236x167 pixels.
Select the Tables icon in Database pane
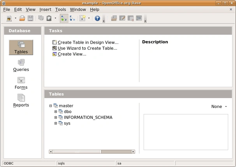[21, 47]
